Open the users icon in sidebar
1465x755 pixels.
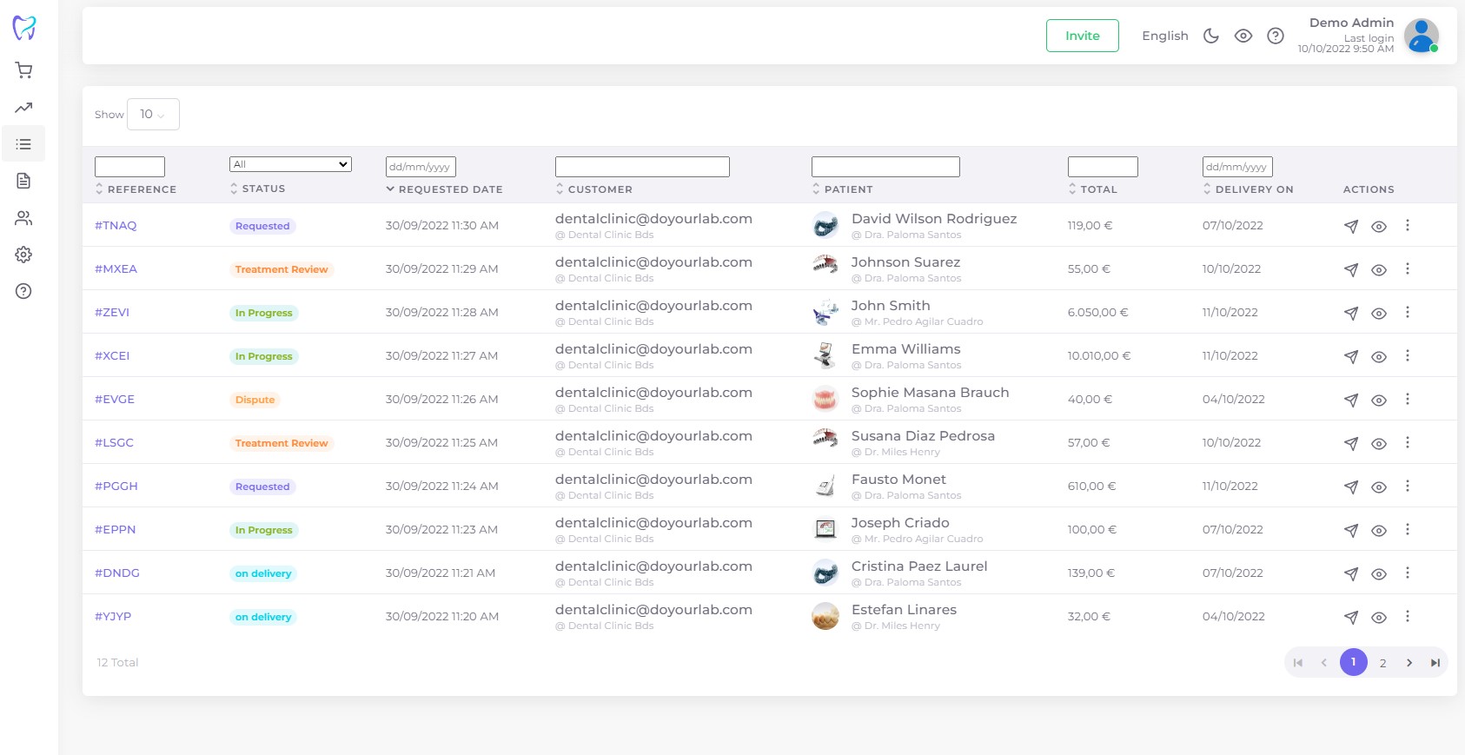(x=23, y=218)
